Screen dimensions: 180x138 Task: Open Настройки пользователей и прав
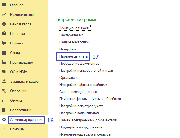(x=86, y=71)
